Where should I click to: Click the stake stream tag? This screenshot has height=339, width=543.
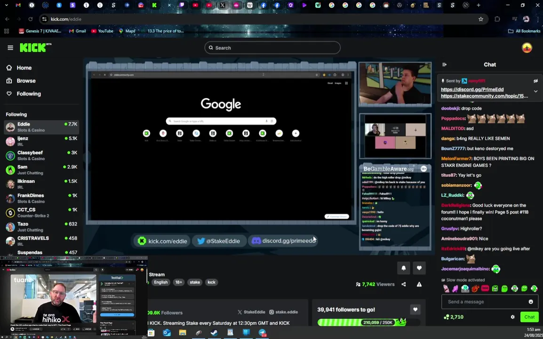coord(195,282)
